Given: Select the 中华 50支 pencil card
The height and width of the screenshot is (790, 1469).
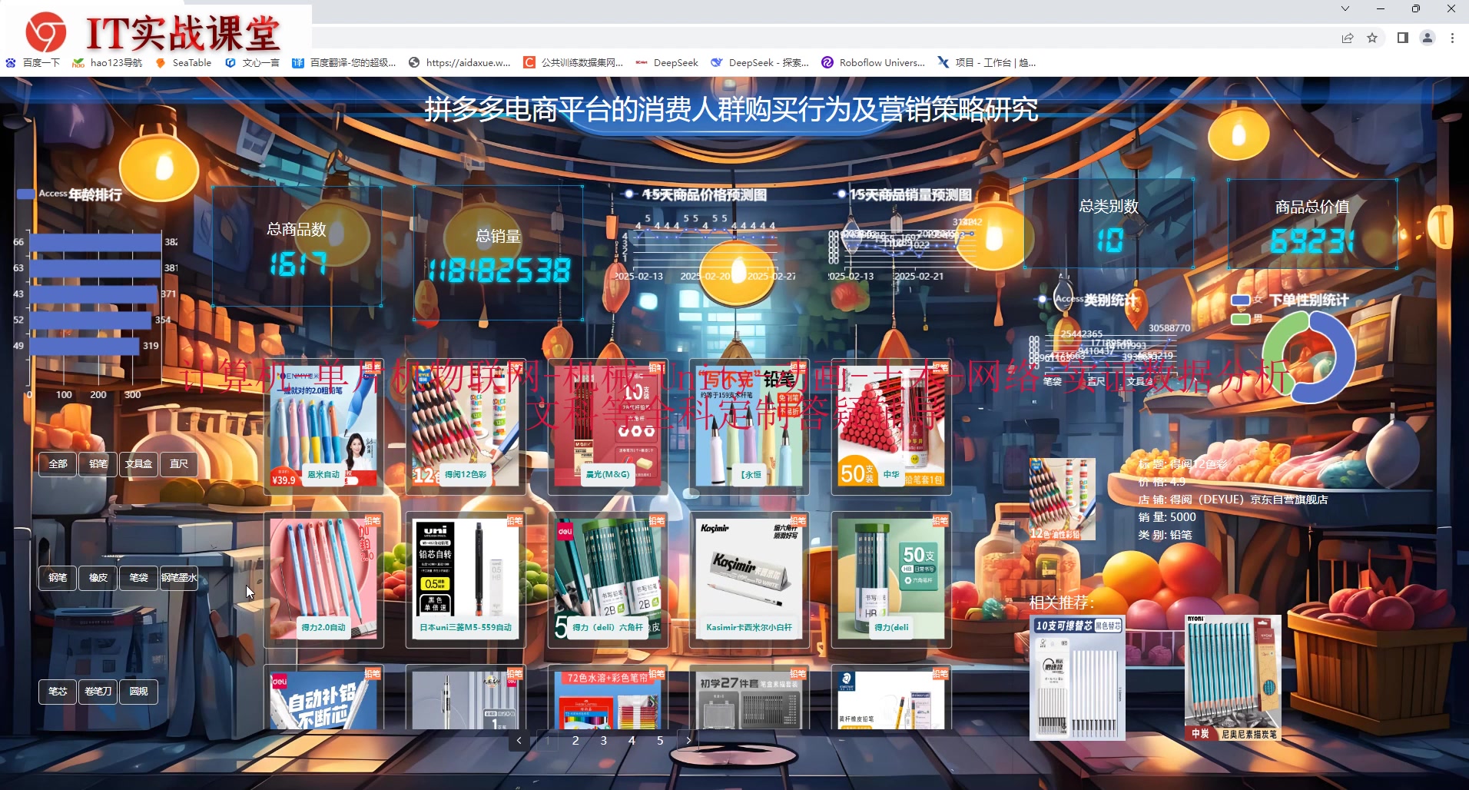Looking at the screenshot, I should (x=892, y=427).
